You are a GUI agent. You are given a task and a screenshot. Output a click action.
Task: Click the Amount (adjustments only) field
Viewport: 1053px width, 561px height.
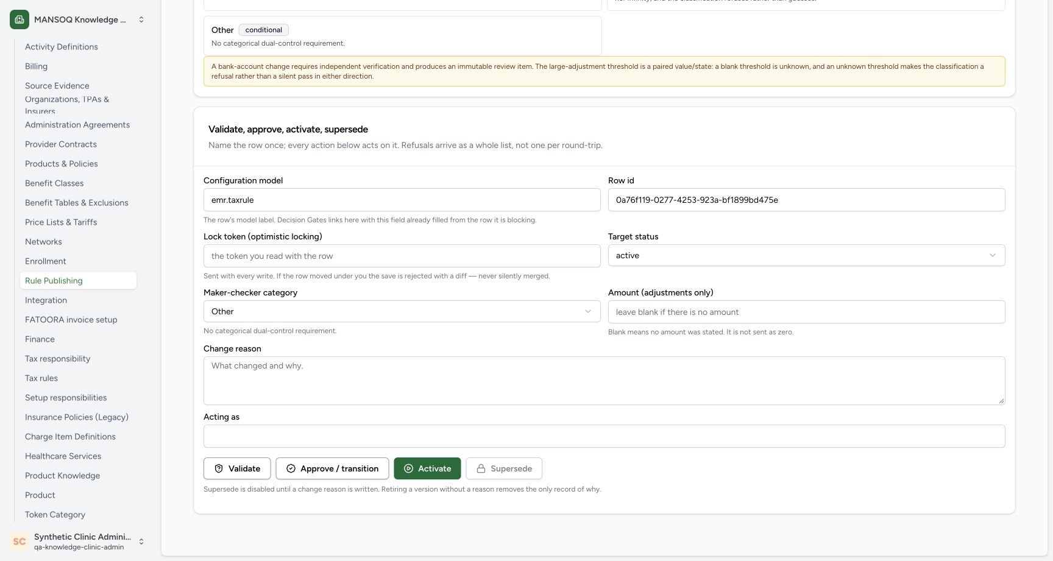click(x=806, y=312)
